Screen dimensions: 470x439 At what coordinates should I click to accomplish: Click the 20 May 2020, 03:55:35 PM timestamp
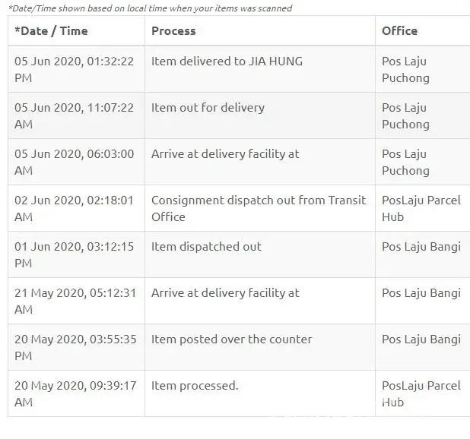[x=74, y=347]
